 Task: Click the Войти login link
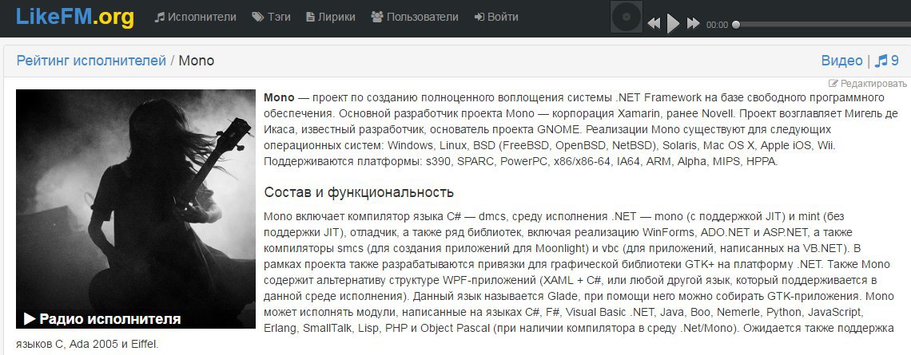coord(496,17)
